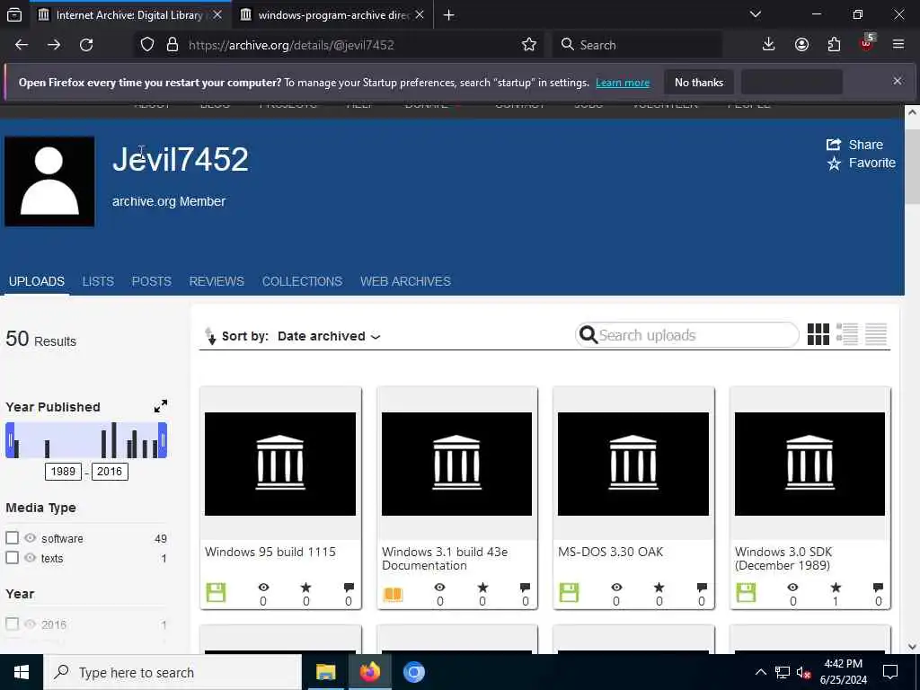The width and height of the screenshot is (920, 690).
Task: Click the site padlock icon
Action: [172, 45]
